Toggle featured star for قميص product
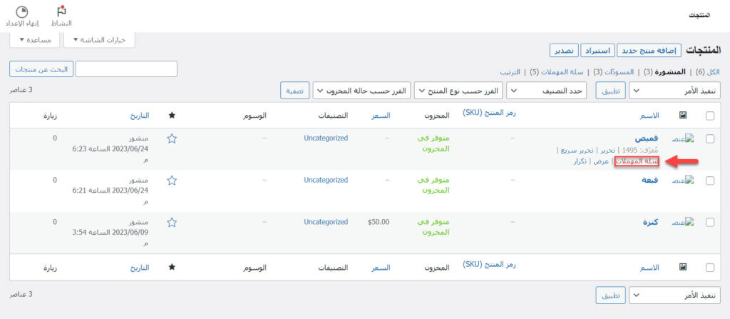Screen dimensions: 730x319 (x=171, y=138)
